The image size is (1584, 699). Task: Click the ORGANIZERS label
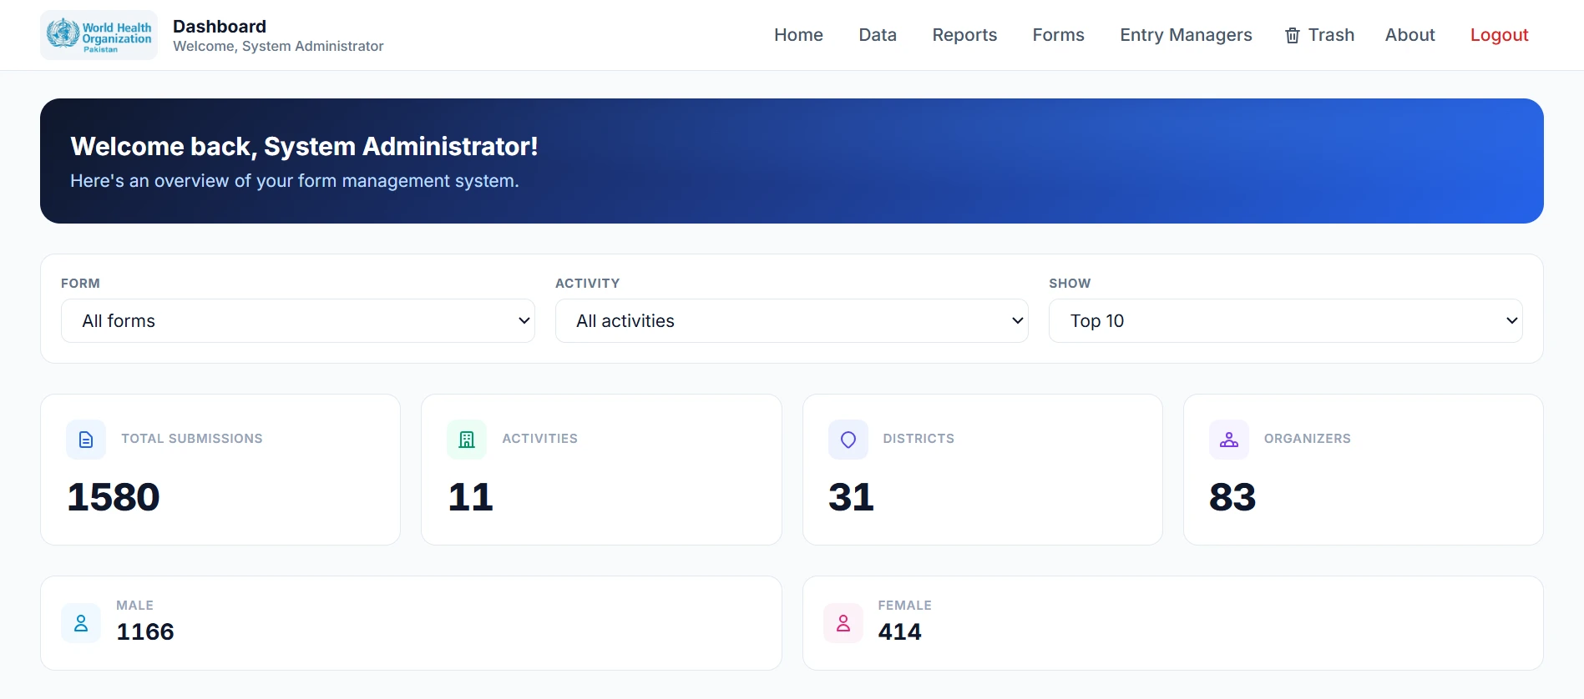[x=1307, y=439]
